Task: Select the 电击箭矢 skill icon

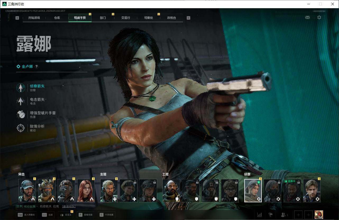Action: pyautogui.click(x=21, y=101)
